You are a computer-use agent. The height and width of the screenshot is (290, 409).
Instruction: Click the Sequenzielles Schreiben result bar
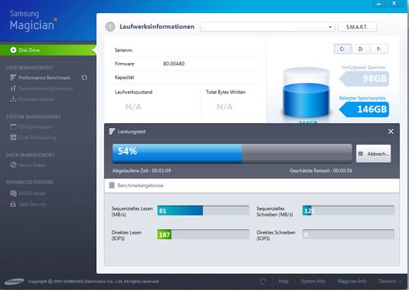point(348,210)
